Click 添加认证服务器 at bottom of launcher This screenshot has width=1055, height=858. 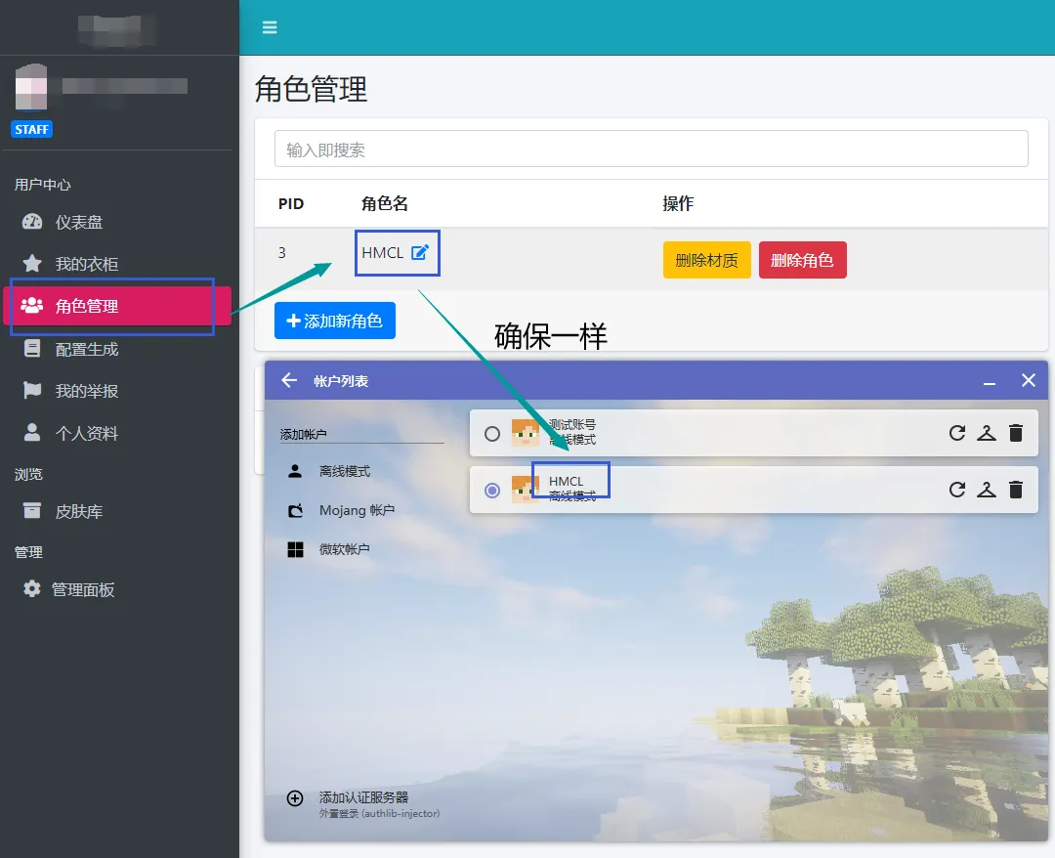click(x=362, y=798)
